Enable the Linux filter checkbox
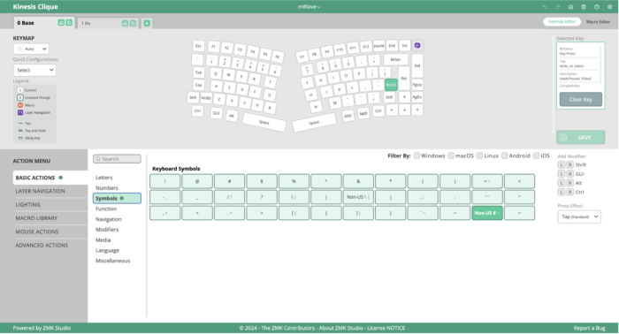This screenshot has width=619, height=334. click(x=479, y=156)
